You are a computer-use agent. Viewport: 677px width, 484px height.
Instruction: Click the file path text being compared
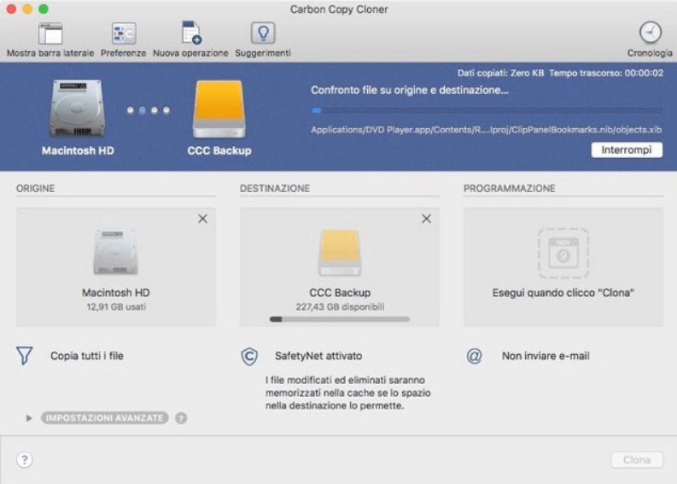(486, 130)
